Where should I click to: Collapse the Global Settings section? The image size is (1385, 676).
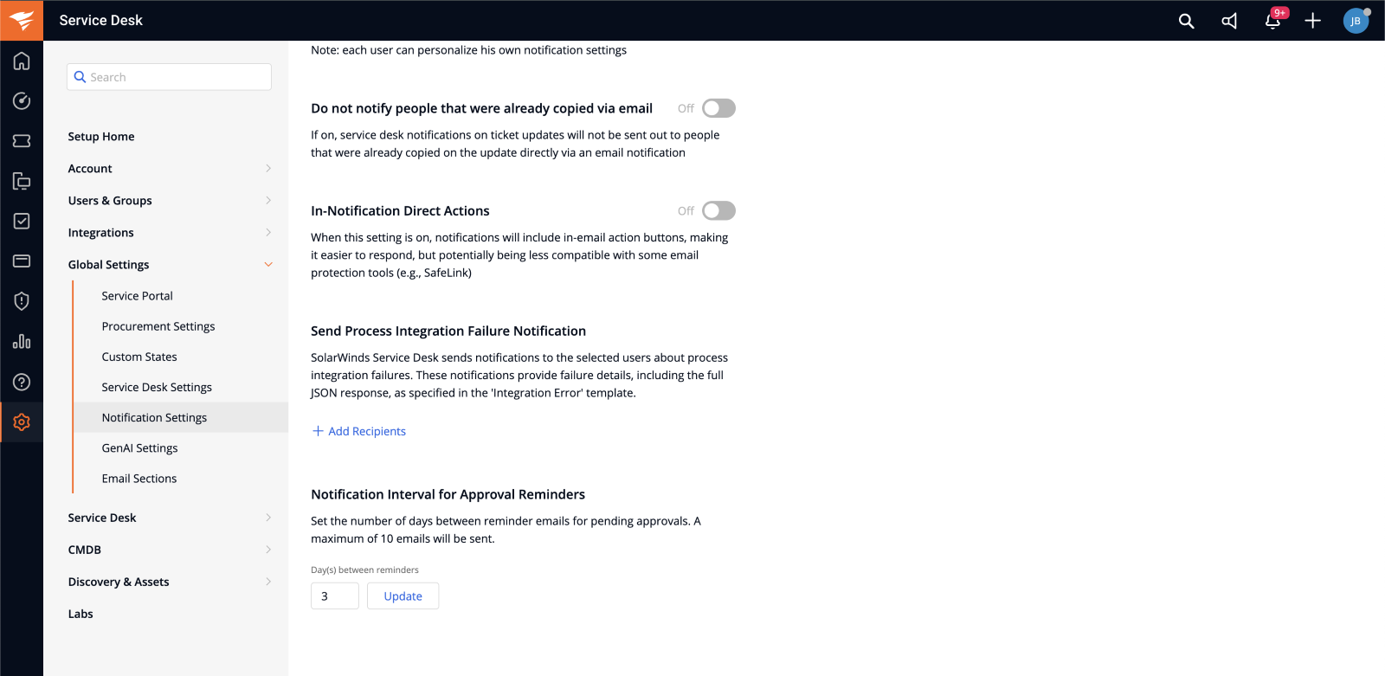(170, 265)
